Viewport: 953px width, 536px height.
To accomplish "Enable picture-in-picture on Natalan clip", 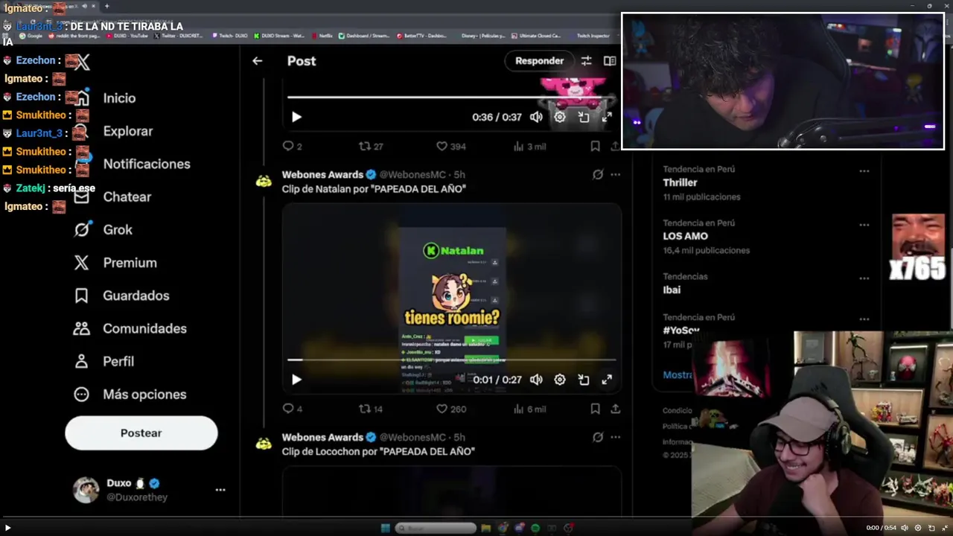I will (584, 380).
